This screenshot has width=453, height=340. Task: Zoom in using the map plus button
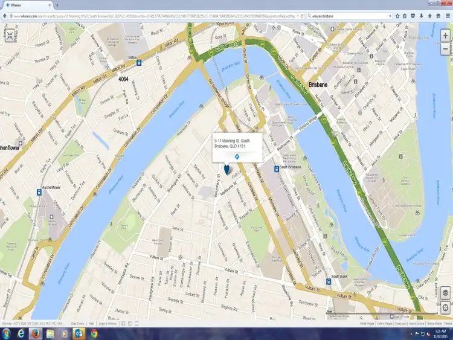(445, 36)
